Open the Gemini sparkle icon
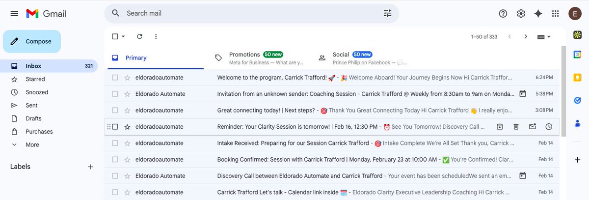The width and height of the screenshot is (589, 200). click(538, 14)
